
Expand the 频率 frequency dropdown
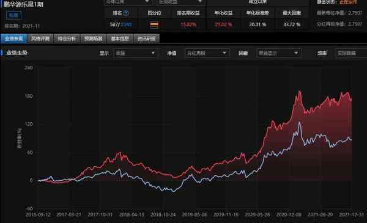click(x=351, y=53)
